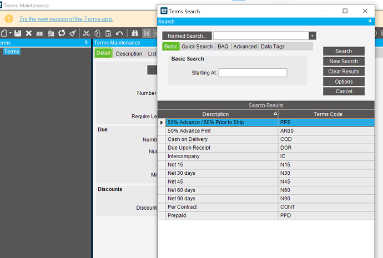
Task: Expand the Named Search combo box arrow
Action: coord(312,36)
